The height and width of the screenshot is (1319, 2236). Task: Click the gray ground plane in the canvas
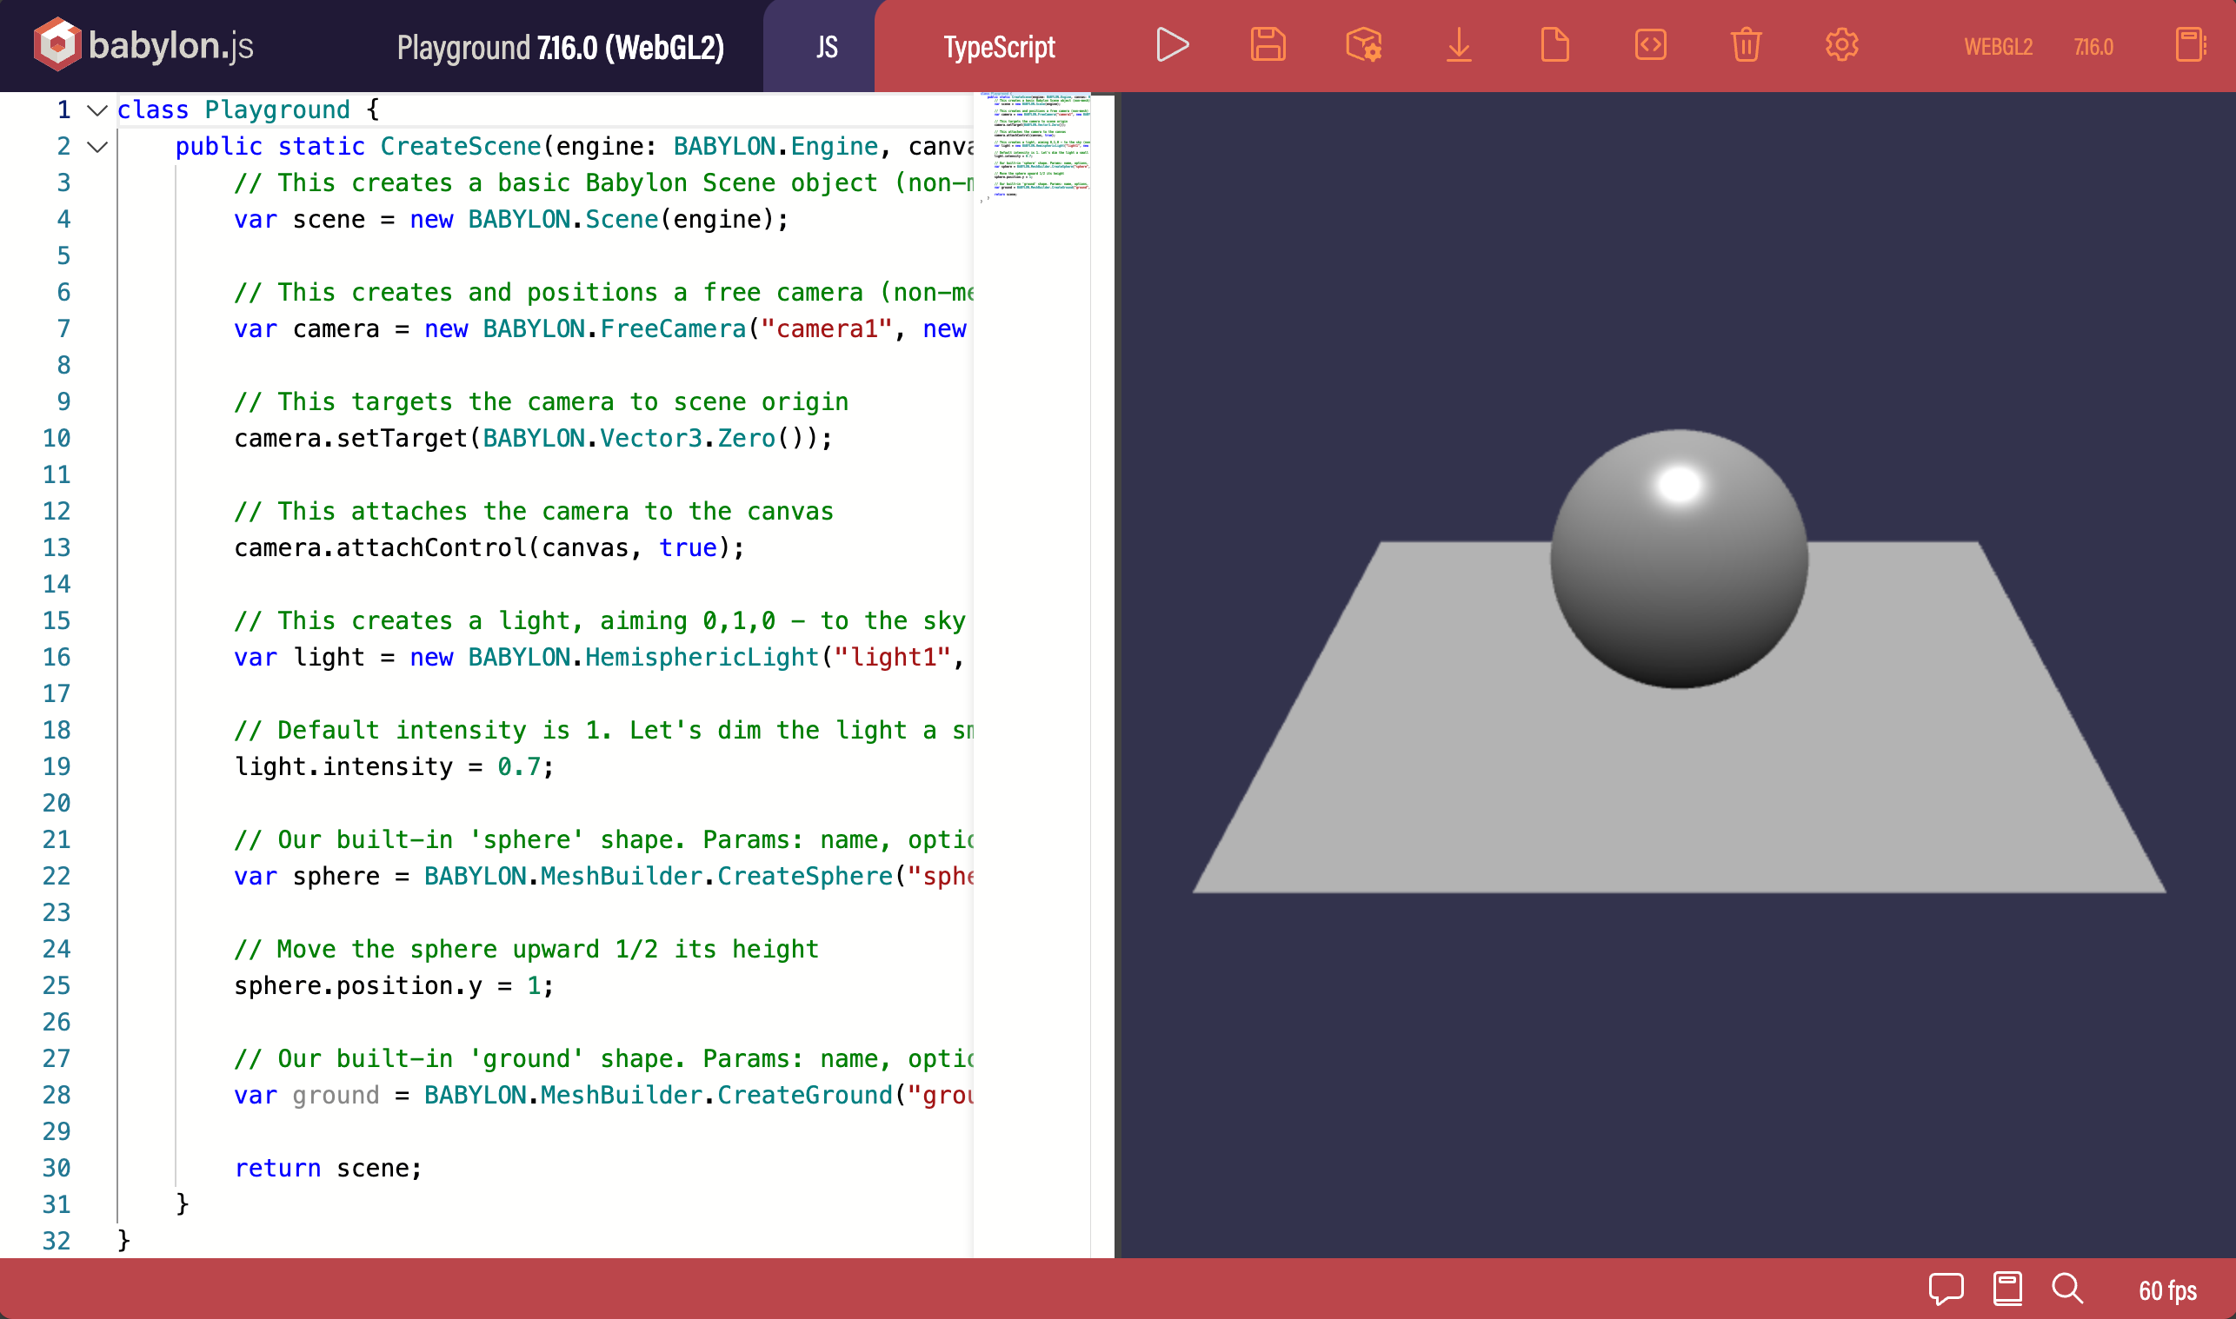tap(1679, 791)
